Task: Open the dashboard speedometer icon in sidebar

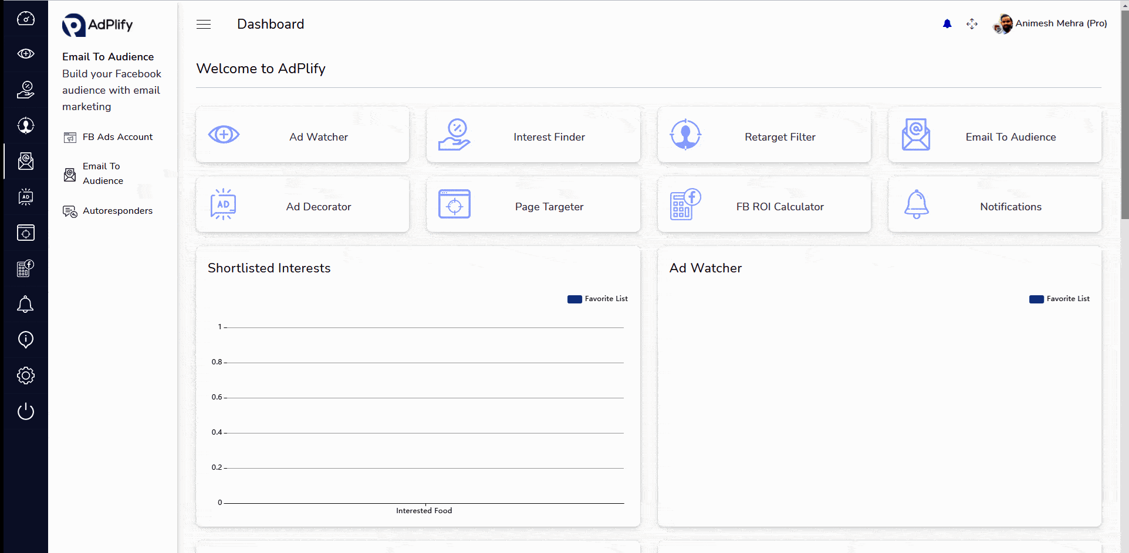Action: pos(25,19)
